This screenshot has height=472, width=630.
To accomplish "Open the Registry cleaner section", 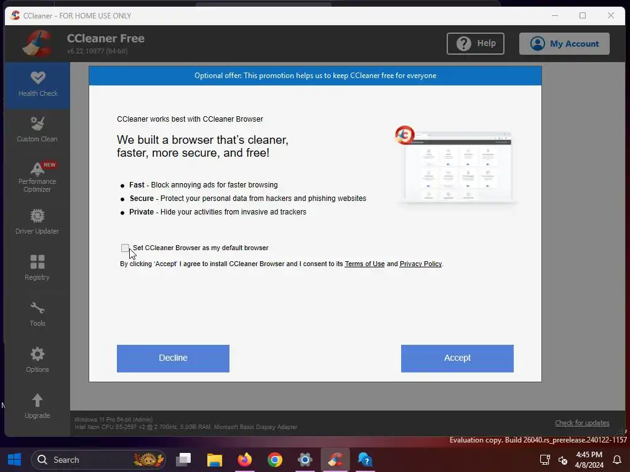I will coord(38,267).
